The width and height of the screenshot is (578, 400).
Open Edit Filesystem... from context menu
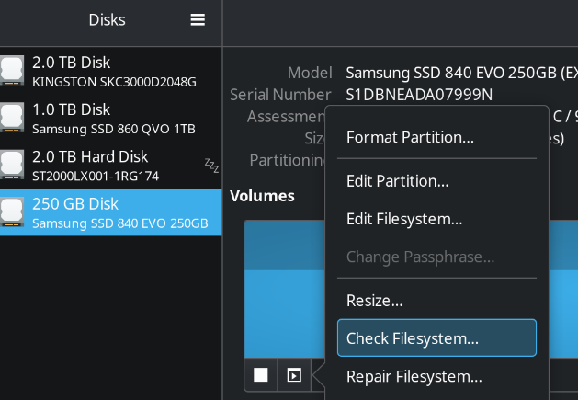tap(436, 219)
